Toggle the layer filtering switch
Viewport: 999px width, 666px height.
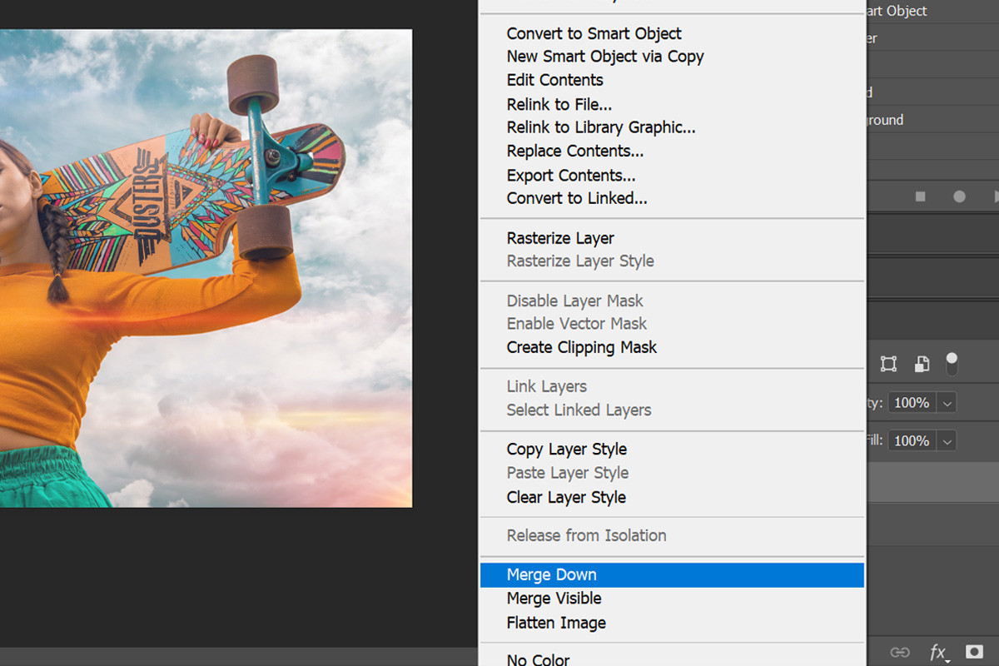click(x=952, y=364)
